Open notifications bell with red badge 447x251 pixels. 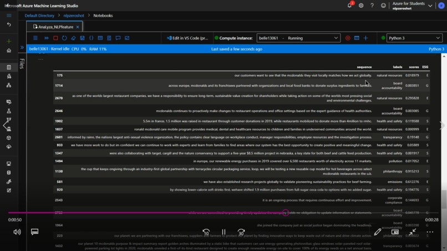(x=350, y=5)
